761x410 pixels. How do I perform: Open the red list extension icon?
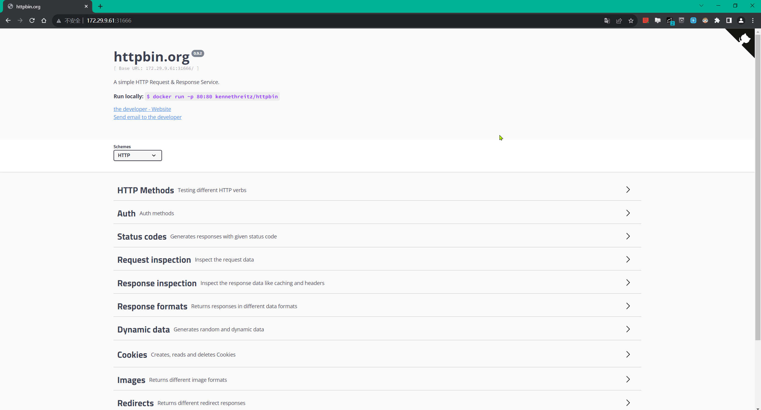646,20
